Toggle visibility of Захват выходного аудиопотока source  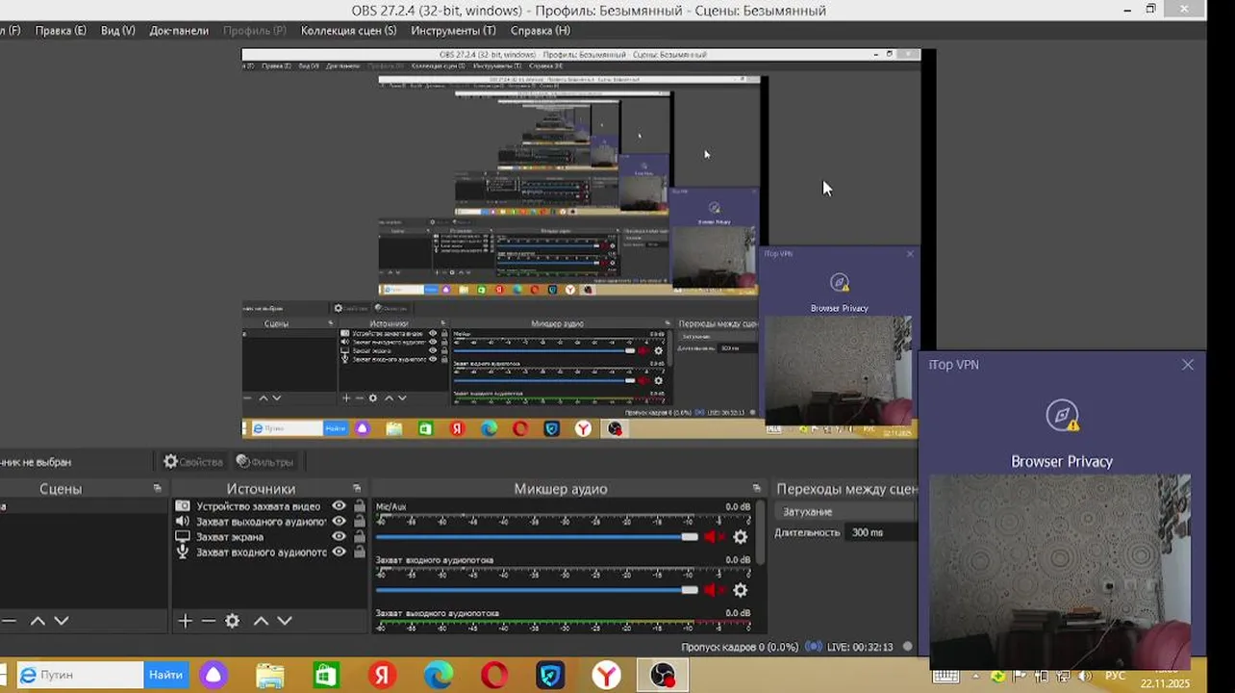[x=339, y=522]
